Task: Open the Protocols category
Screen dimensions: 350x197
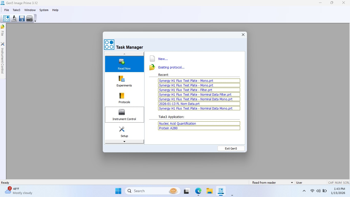Action: pos(124,98)
